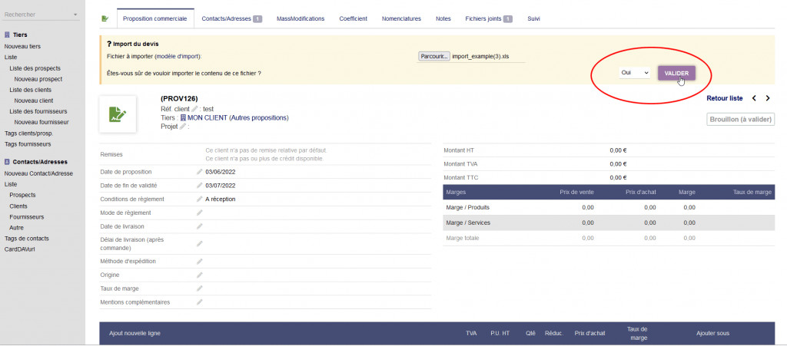This screenshot has width=787, height=346.
Task: Click the Contacts/Adresses icon in sidebar
Action: point(8,162)
